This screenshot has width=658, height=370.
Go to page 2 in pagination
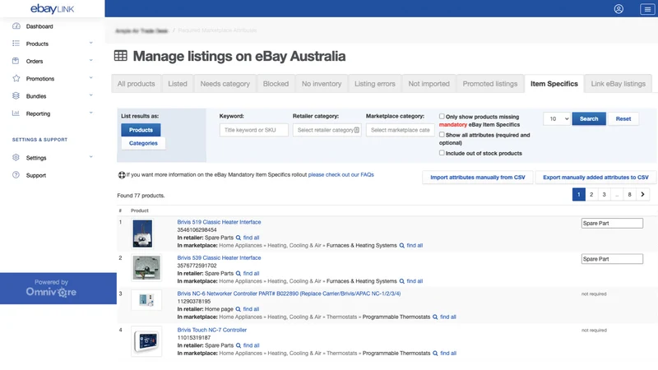(x=591, y=194)
